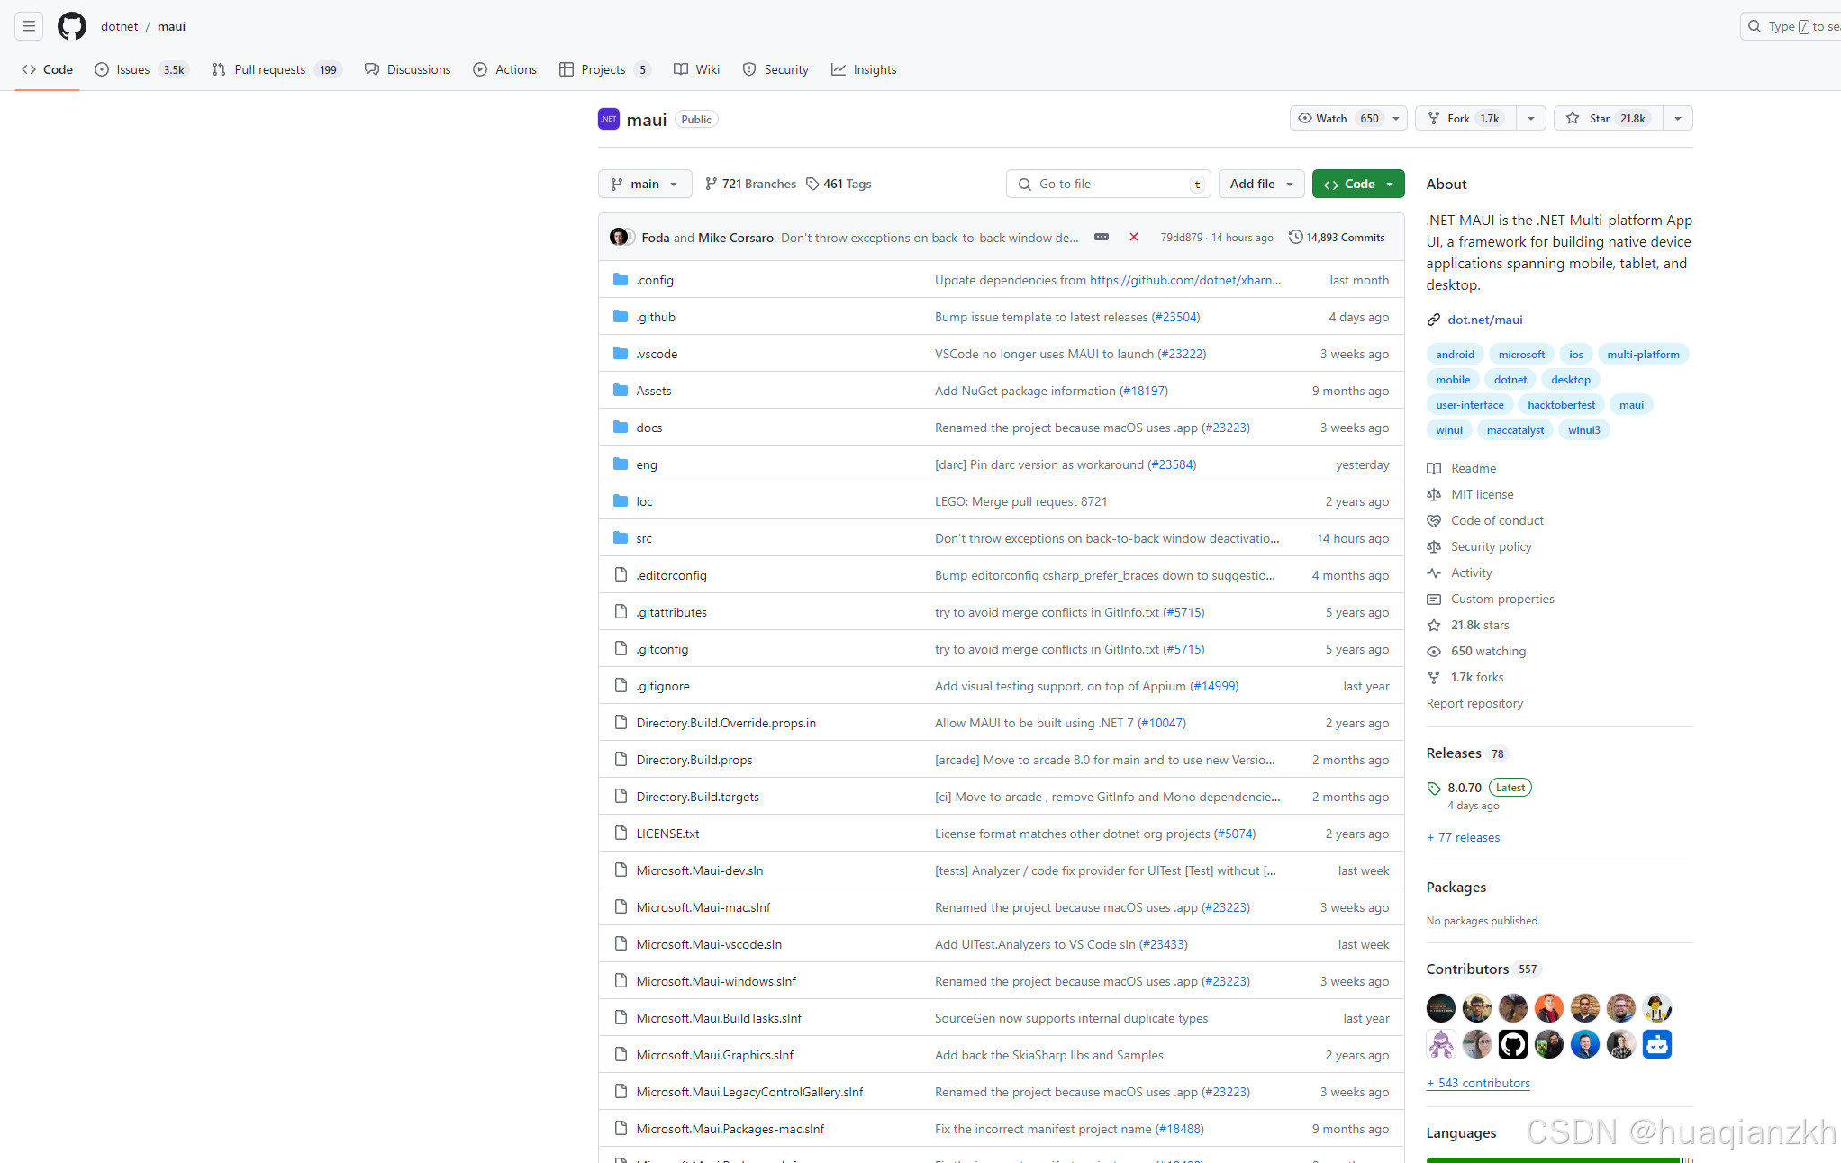The width and height of the screenshot is (1841, 1163).
Task: Click the maccatalyst topic tag
Action: point(1515,430)
